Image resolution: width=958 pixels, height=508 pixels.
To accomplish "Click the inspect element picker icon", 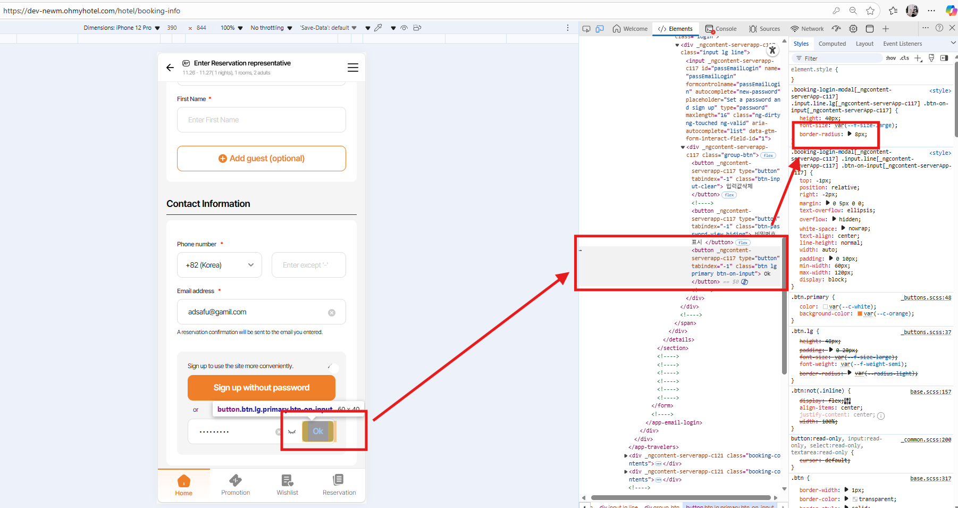I will coord(586,29).
